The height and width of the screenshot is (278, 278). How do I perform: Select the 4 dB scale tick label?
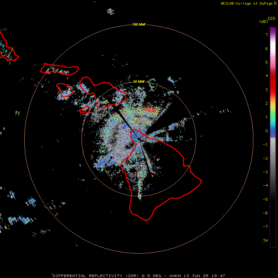coord(267,76)
